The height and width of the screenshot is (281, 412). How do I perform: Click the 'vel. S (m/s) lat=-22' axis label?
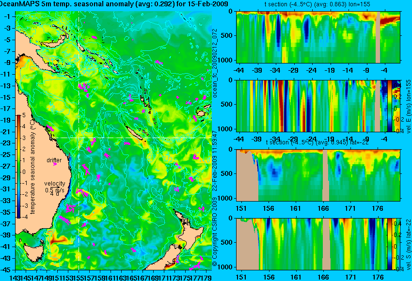pyautogui.click(x=408, y=244)
